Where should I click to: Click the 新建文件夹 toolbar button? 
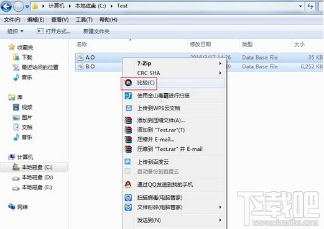96,32
